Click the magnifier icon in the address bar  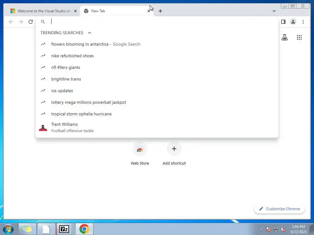43,22
